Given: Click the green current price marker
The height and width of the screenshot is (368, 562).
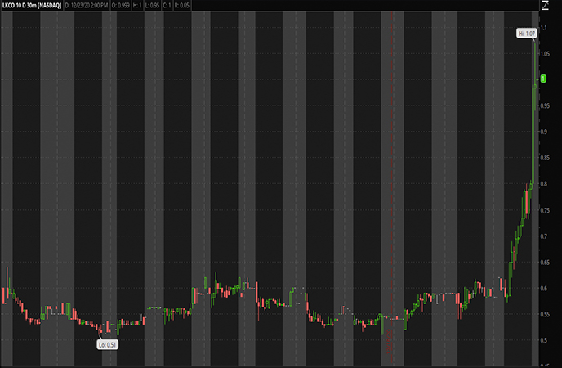Looking at the screenshot, I should [542, 79].
